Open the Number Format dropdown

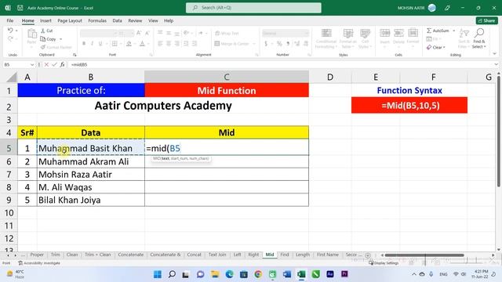307,33
